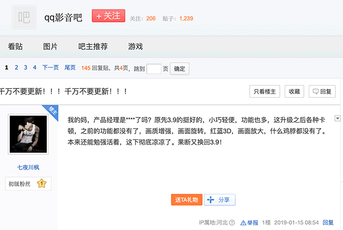The image size is (343, 230).
Task: Reply to thread using the top 回复 button
Action: point(322,92)
